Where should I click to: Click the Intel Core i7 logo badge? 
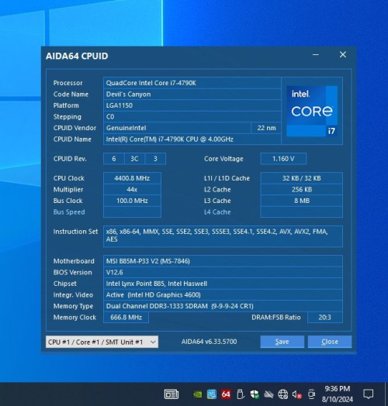312,111
